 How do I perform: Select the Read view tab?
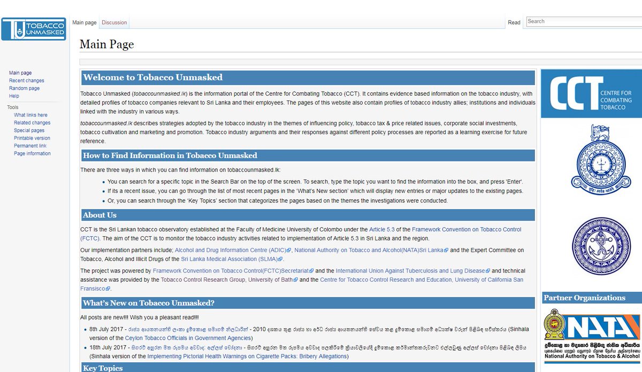tap(514, 22)
